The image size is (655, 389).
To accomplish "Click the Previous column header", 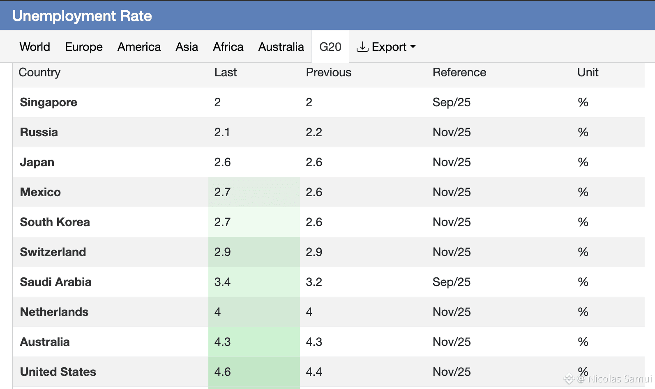I will tap(328, 73).
